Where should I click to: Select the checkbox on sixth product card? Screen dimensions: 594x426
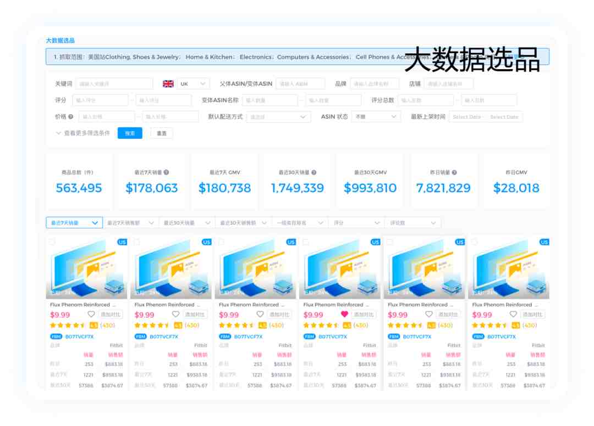475,242
